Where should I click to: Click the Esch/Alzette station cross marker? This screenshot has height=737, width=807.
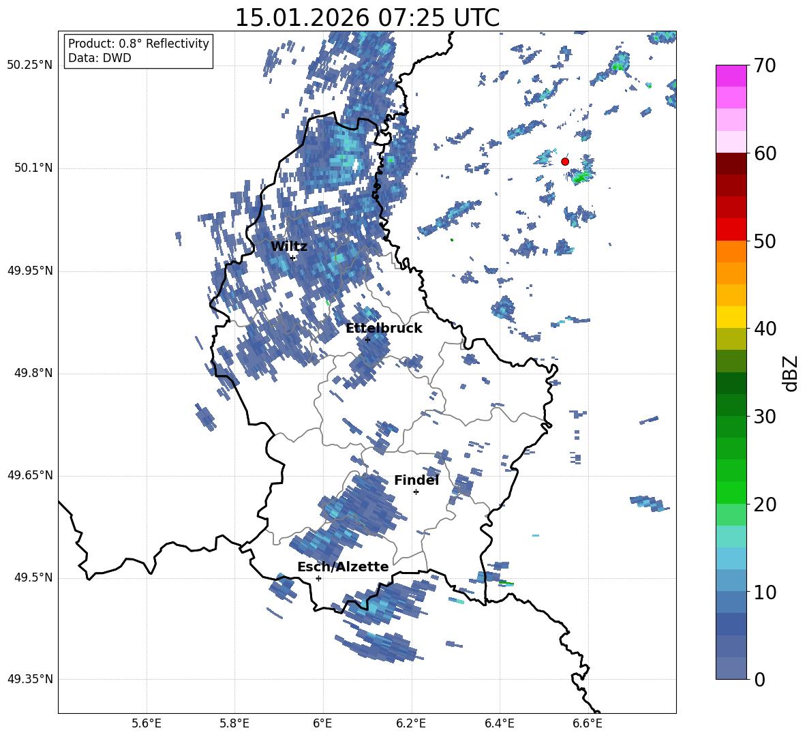[x=318, y=578]
